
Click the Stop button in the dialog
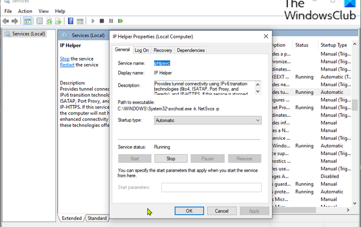(171, 158)
